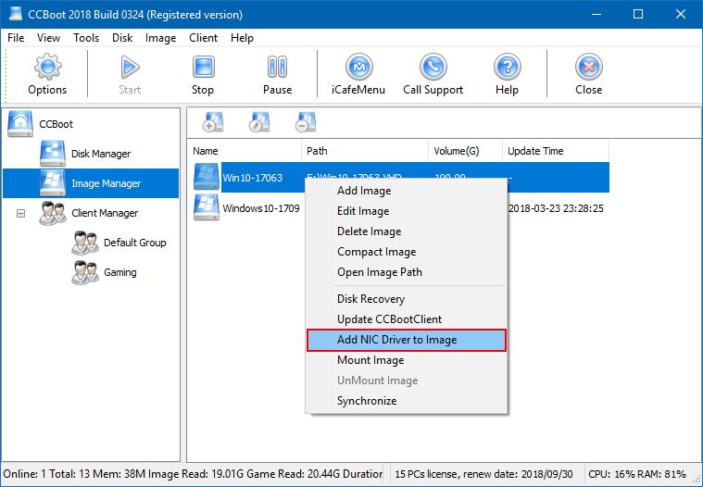Image resolution: width=703 pixels, height=487 pixels.
Task: Select the CCBoot home icon in tree
Action: pyautogui.click(x=20, y=124)
